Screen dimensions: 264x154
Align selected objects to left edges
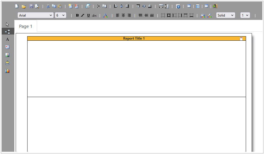(x=116, y=6)
